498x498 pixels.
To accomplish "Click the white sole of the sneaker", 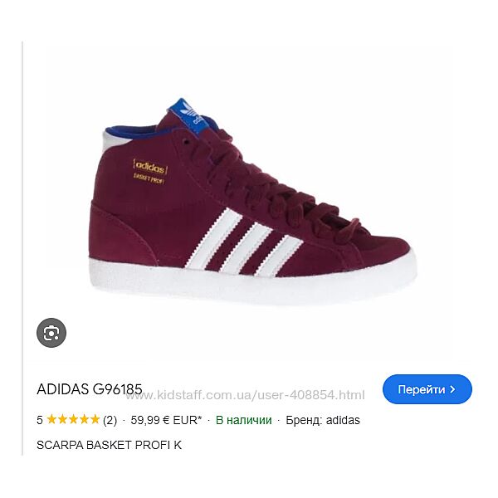I will point(252,281).
